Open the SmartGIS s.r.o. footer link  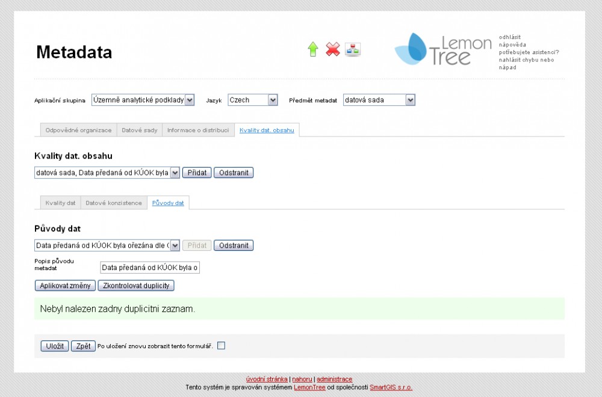click(391, 387)
